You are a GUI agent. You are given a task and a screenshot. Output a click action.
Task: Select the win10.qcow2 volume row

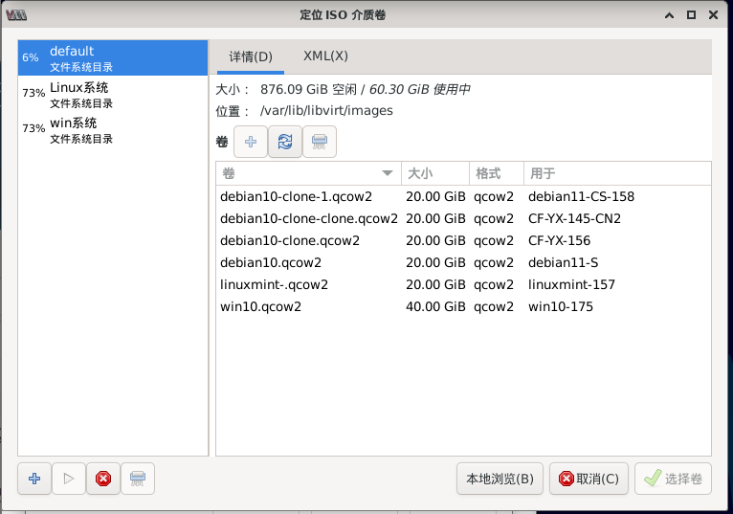261,307
